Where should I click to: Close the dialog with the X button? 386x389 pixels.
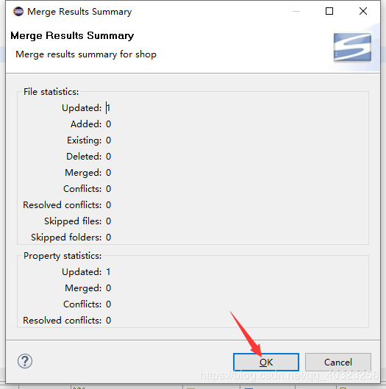pyautogui.click(x=363, y=11)
